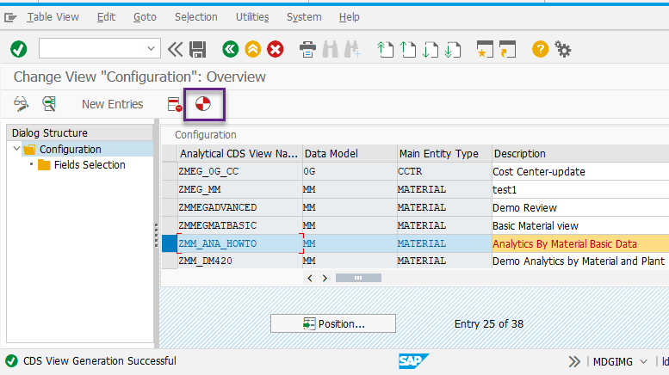Click the New Entries button
Screen dimensions: 669x375
[112, 104]
